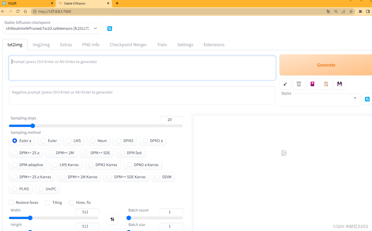This screenshot has width=372, height=231.
Task: Click the browser forward arrow
Action: [10, 11]
